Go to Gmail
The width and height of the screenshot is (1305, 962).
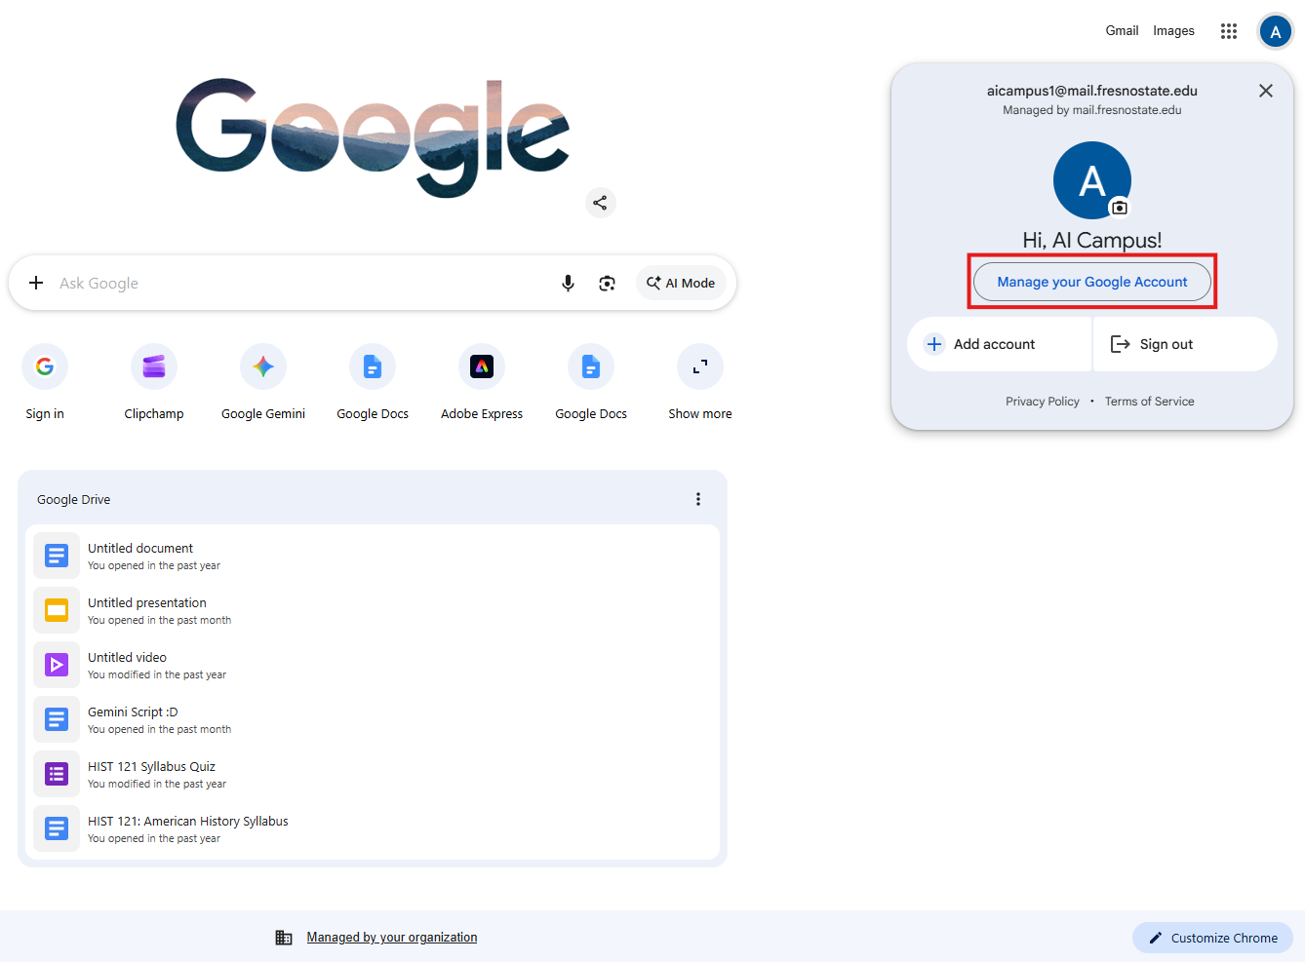1122,31
